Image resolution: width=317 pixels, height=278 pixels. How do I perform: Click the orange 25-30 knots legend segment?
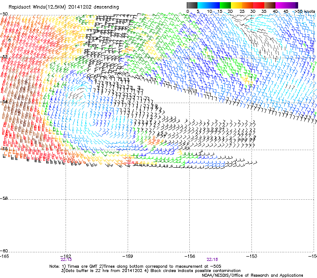pos(248,5)
